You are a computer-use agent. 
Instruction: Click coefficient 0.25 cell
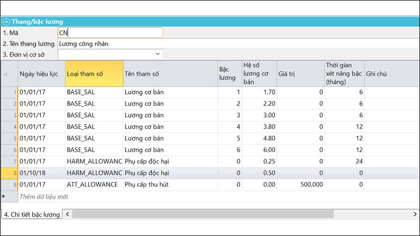pyautogui.click(x=259, y=162)
